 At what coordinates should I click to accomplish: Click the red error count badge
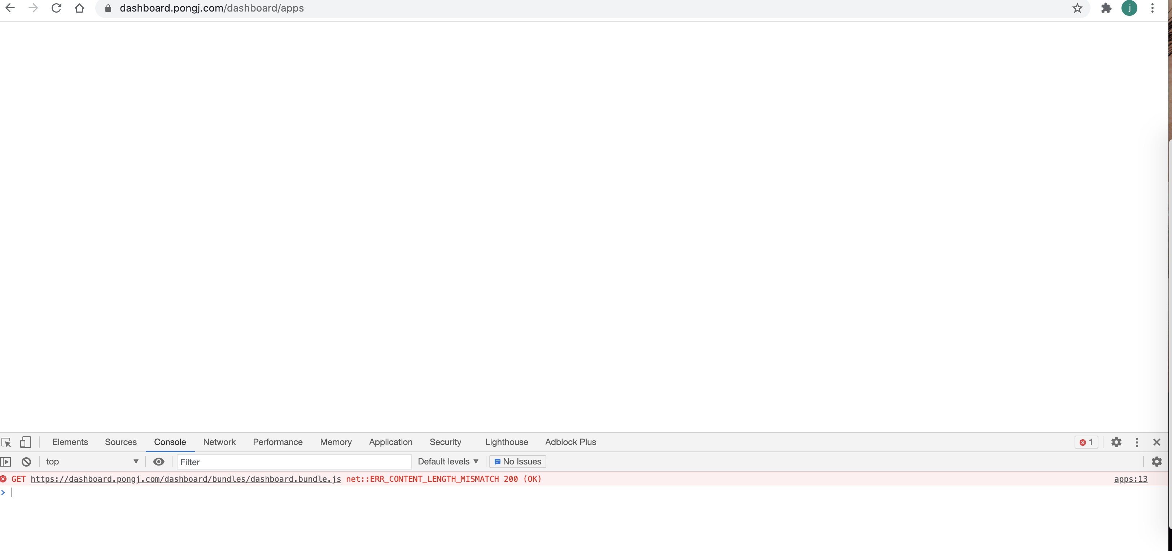(1086, 442)
